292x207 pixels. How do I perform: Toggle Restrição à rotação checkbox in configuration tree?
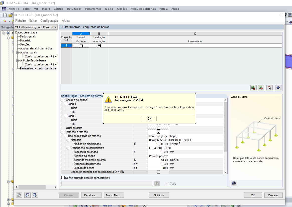(158, 132)
